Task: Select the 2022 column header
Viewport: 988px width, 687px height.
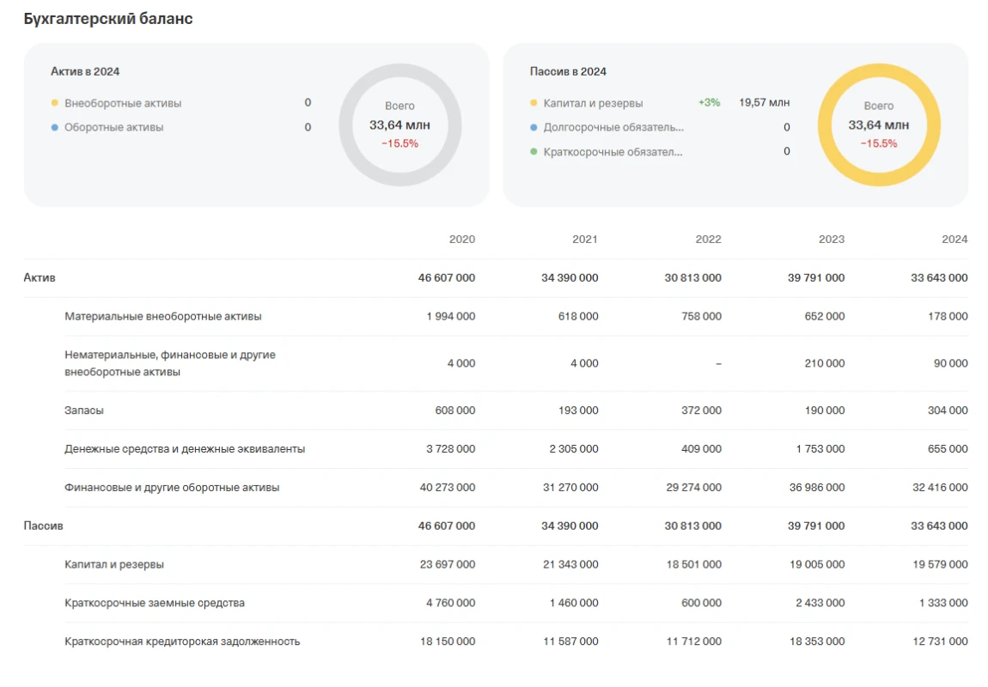Action: click(x=708, y=240)
